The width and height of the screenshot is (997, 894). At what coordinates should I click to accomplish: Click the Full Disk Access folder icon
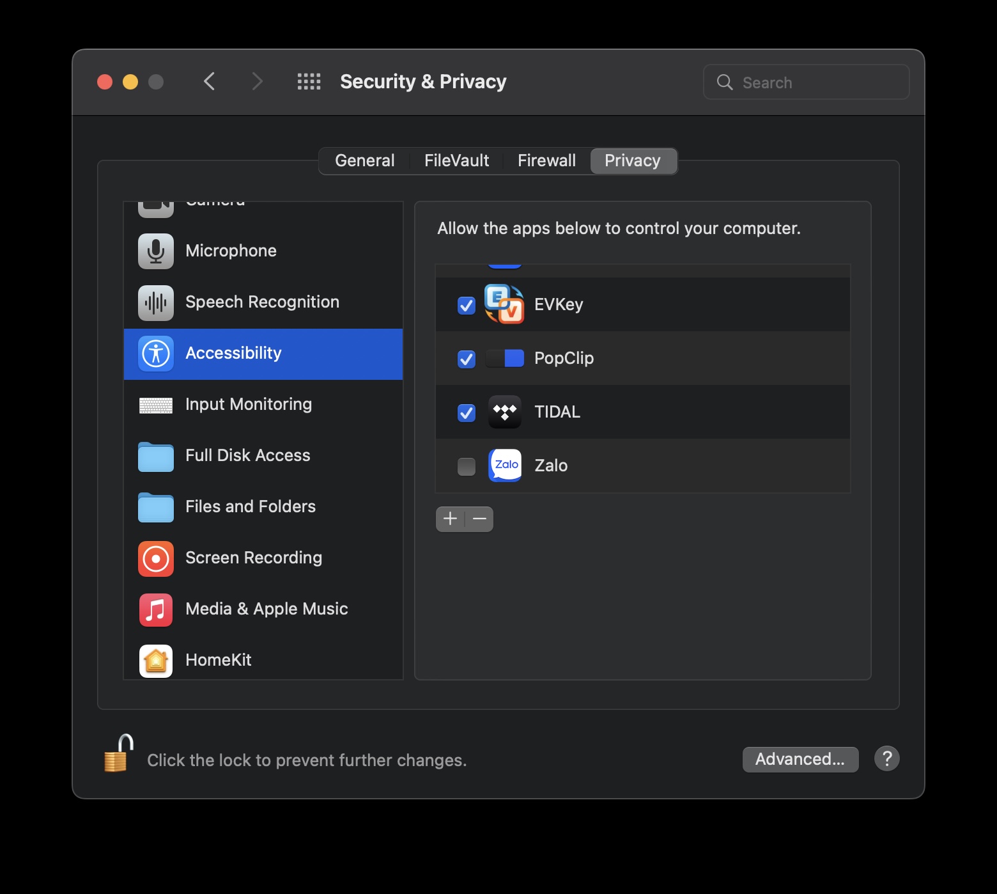(156, 457)
